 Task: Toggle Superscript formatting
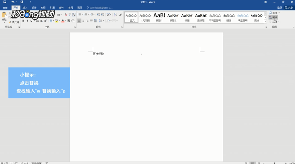point(45,21)
